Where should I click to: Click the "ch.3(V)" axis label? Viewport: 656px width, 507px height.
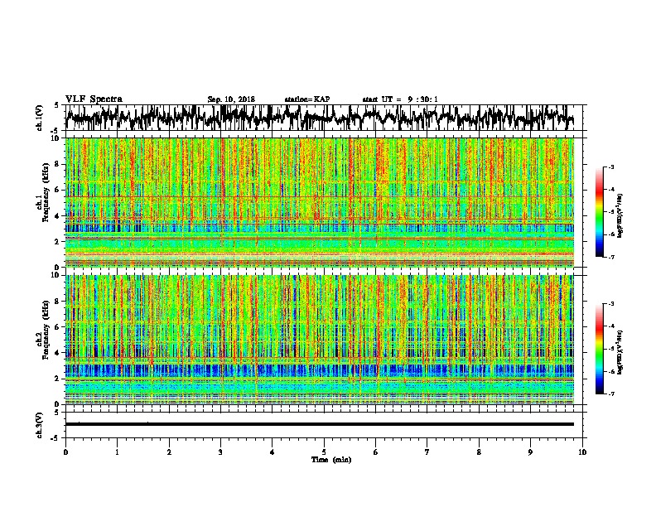click(40, 426)
